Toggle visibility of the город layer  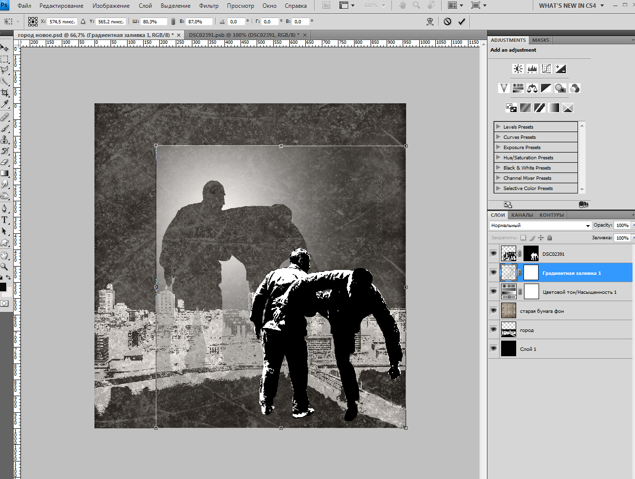(x=493, y=330)
